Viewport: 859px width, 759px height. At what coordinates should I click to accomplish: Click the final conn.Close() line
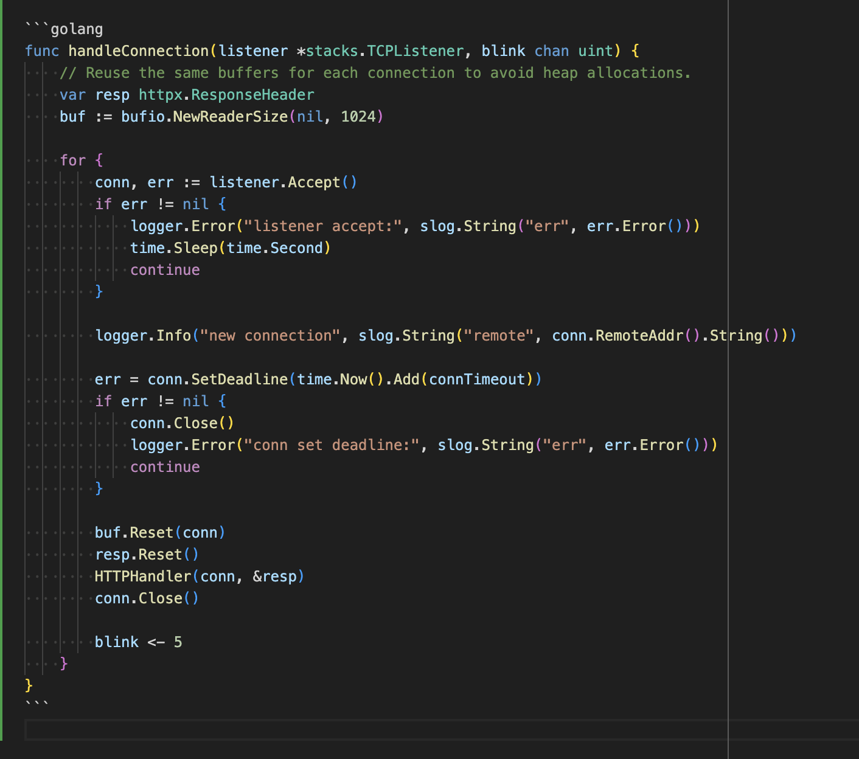[147, 598]
